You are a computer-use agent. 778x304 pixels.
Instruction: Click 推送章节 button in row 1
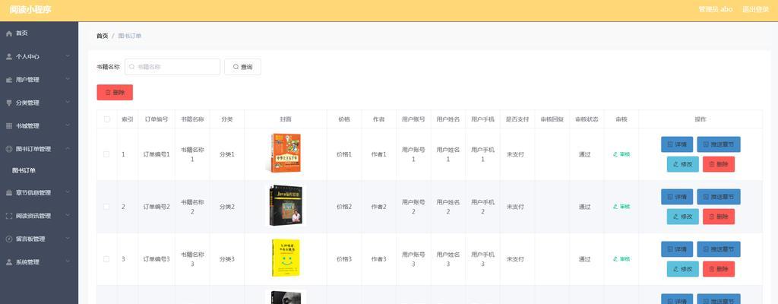click(719, 144)
